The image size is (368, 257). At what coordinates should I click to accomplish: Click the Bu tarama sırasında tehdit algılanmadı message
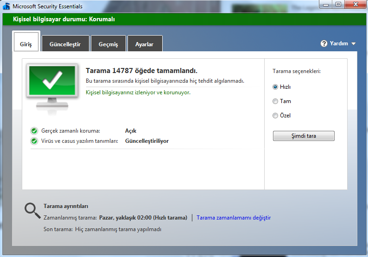tap(165, 81)
